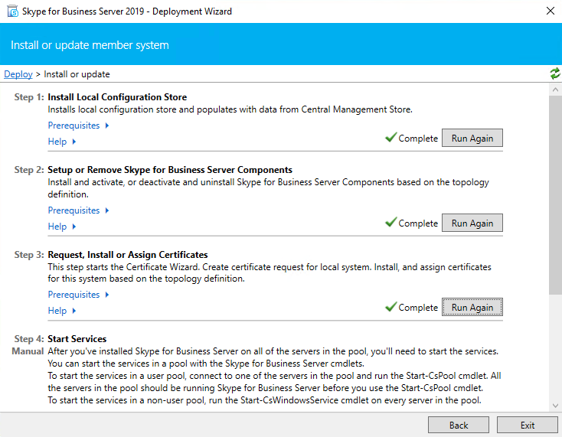Click the scrollbar up arrow

click(555, 89)
